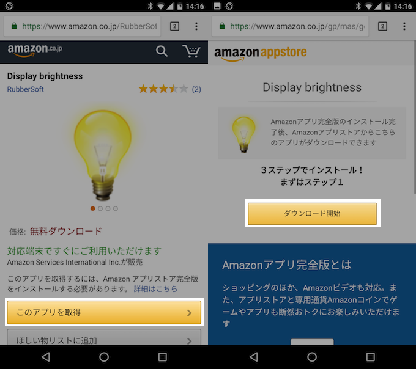
Task: Select the third image carousel dot
Action: [x=108, y=208]
